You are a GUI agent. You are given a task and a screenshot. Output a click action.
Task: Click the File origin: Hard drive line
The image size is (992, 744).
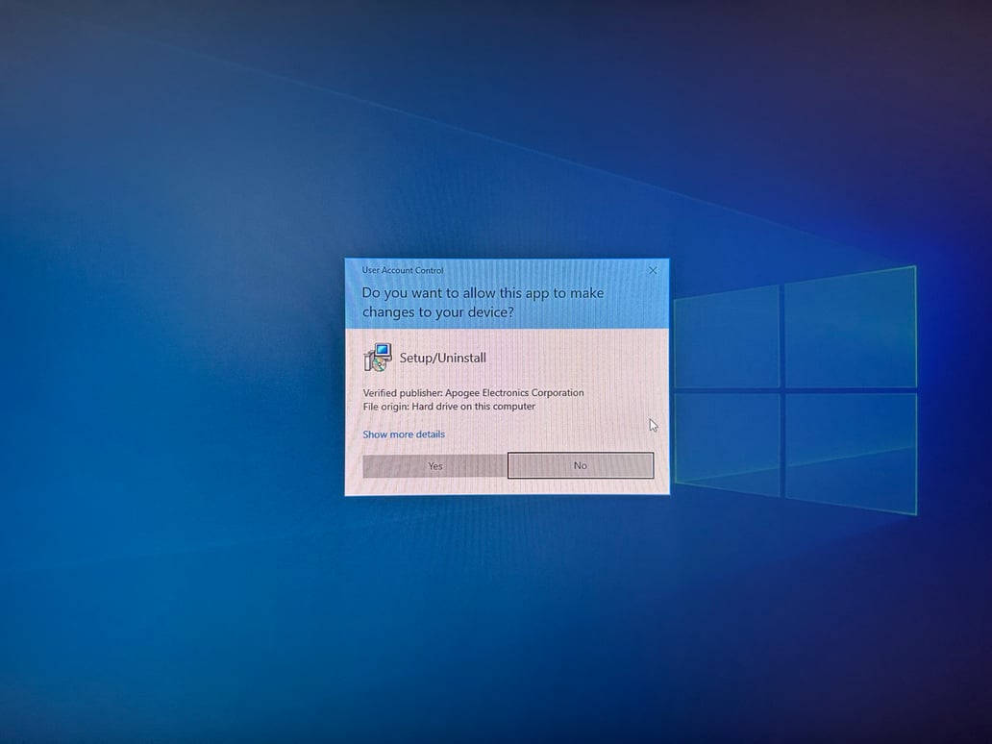448,406
